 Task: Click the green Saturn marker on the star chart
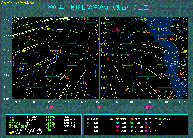pyautogui.click(x=102, y=50)
